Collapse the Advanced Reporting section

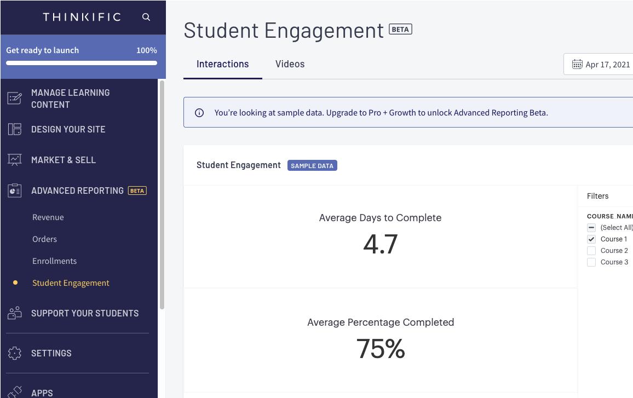pos(77,191)
